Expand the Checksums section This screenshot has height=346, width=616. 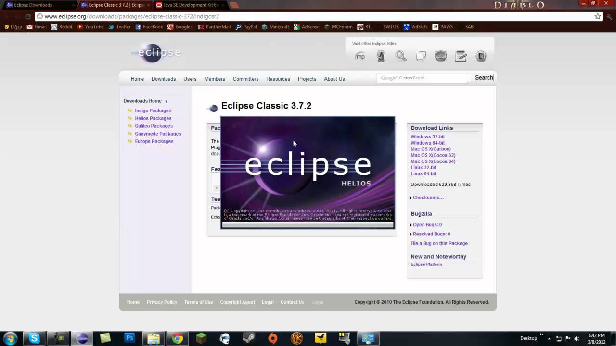pyautogui.click(x=427, y=198)
